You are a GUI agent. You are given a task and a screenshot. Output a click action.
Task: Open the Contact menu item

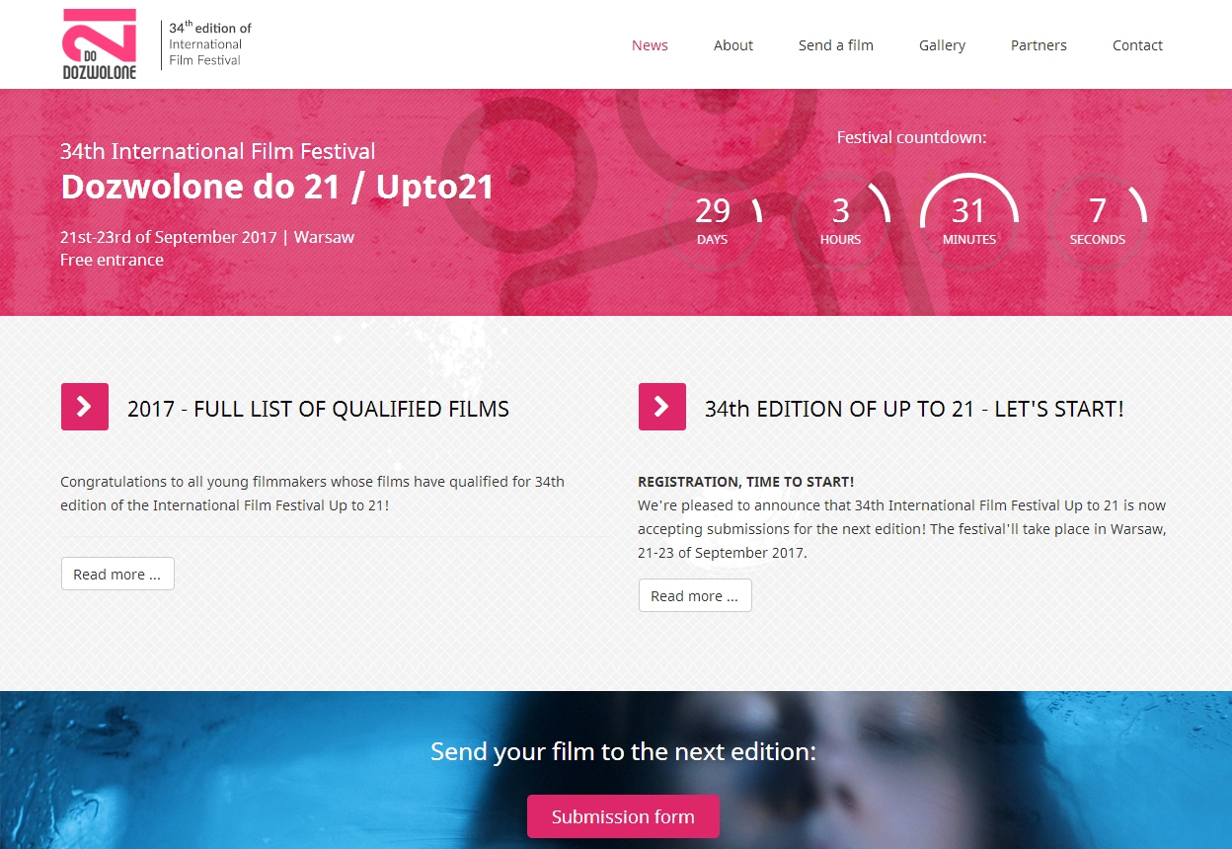1137,45
